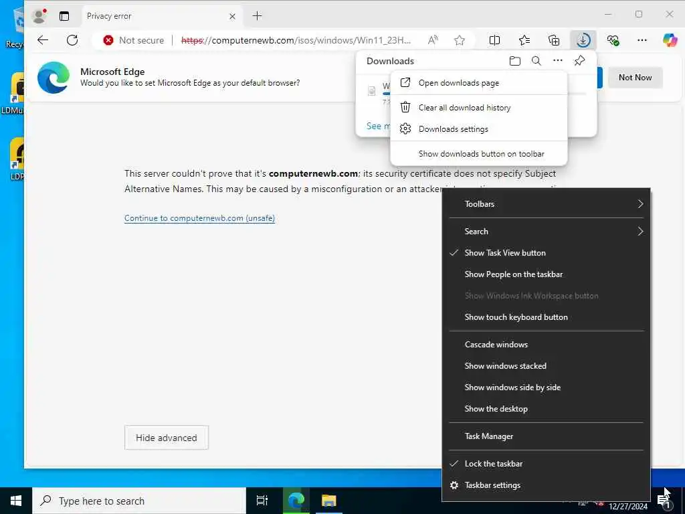685x514 pixels.
Task: Enable Show People on the taskbar
Action: [546, 274]
